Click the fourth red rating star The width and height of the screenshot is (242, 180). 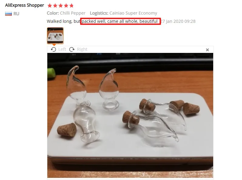(66, 6)
